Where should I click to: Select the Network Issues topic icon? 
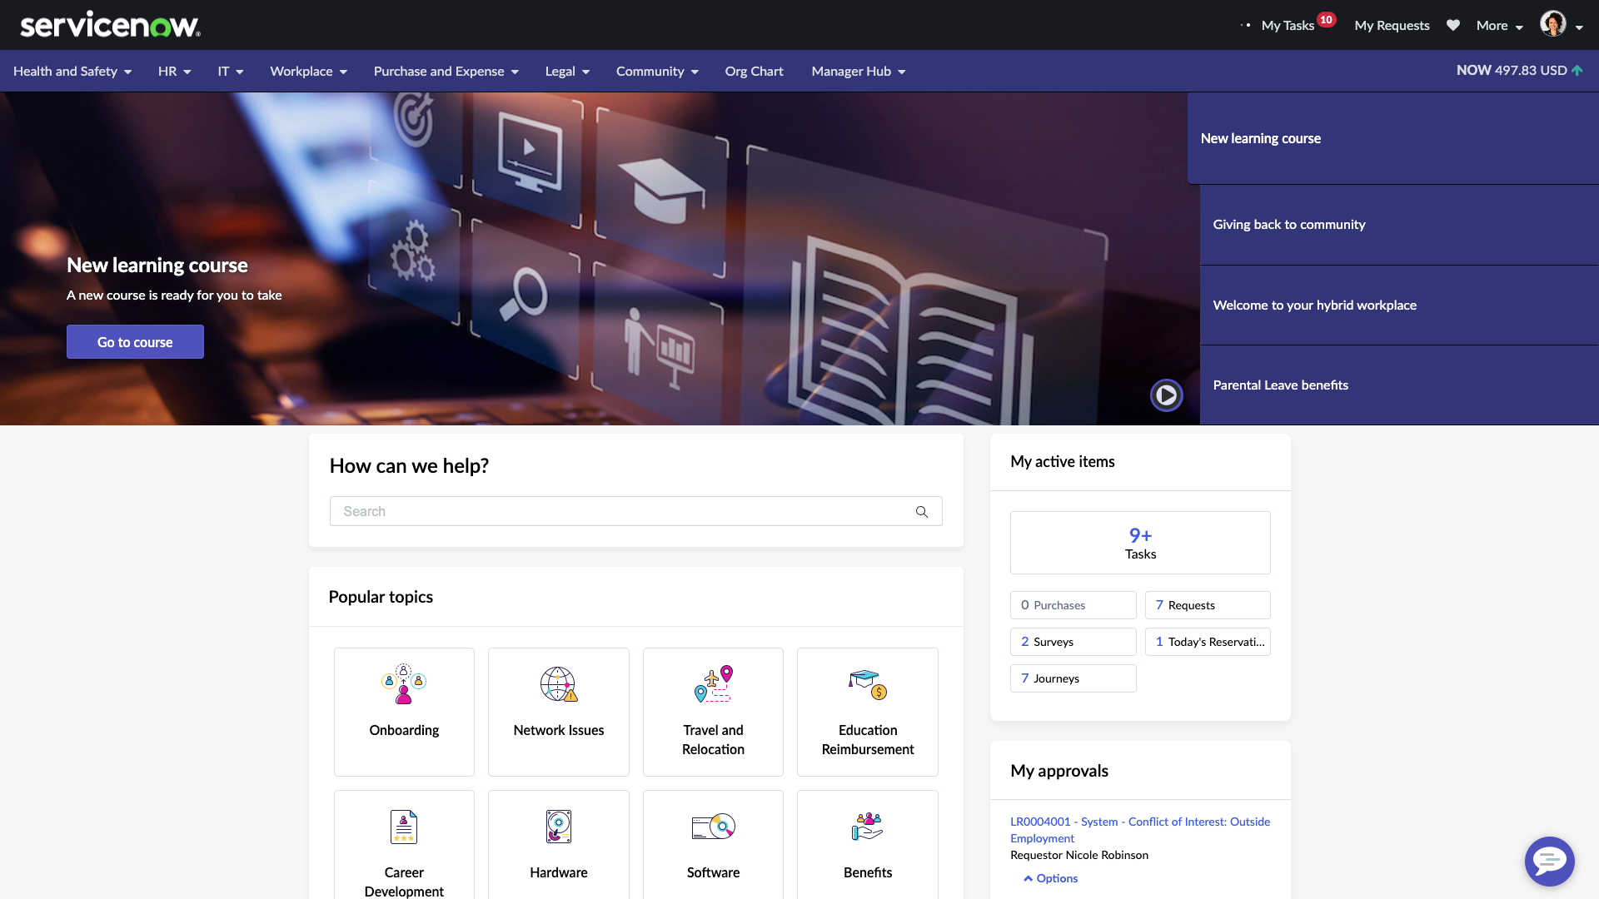point(558,683)
